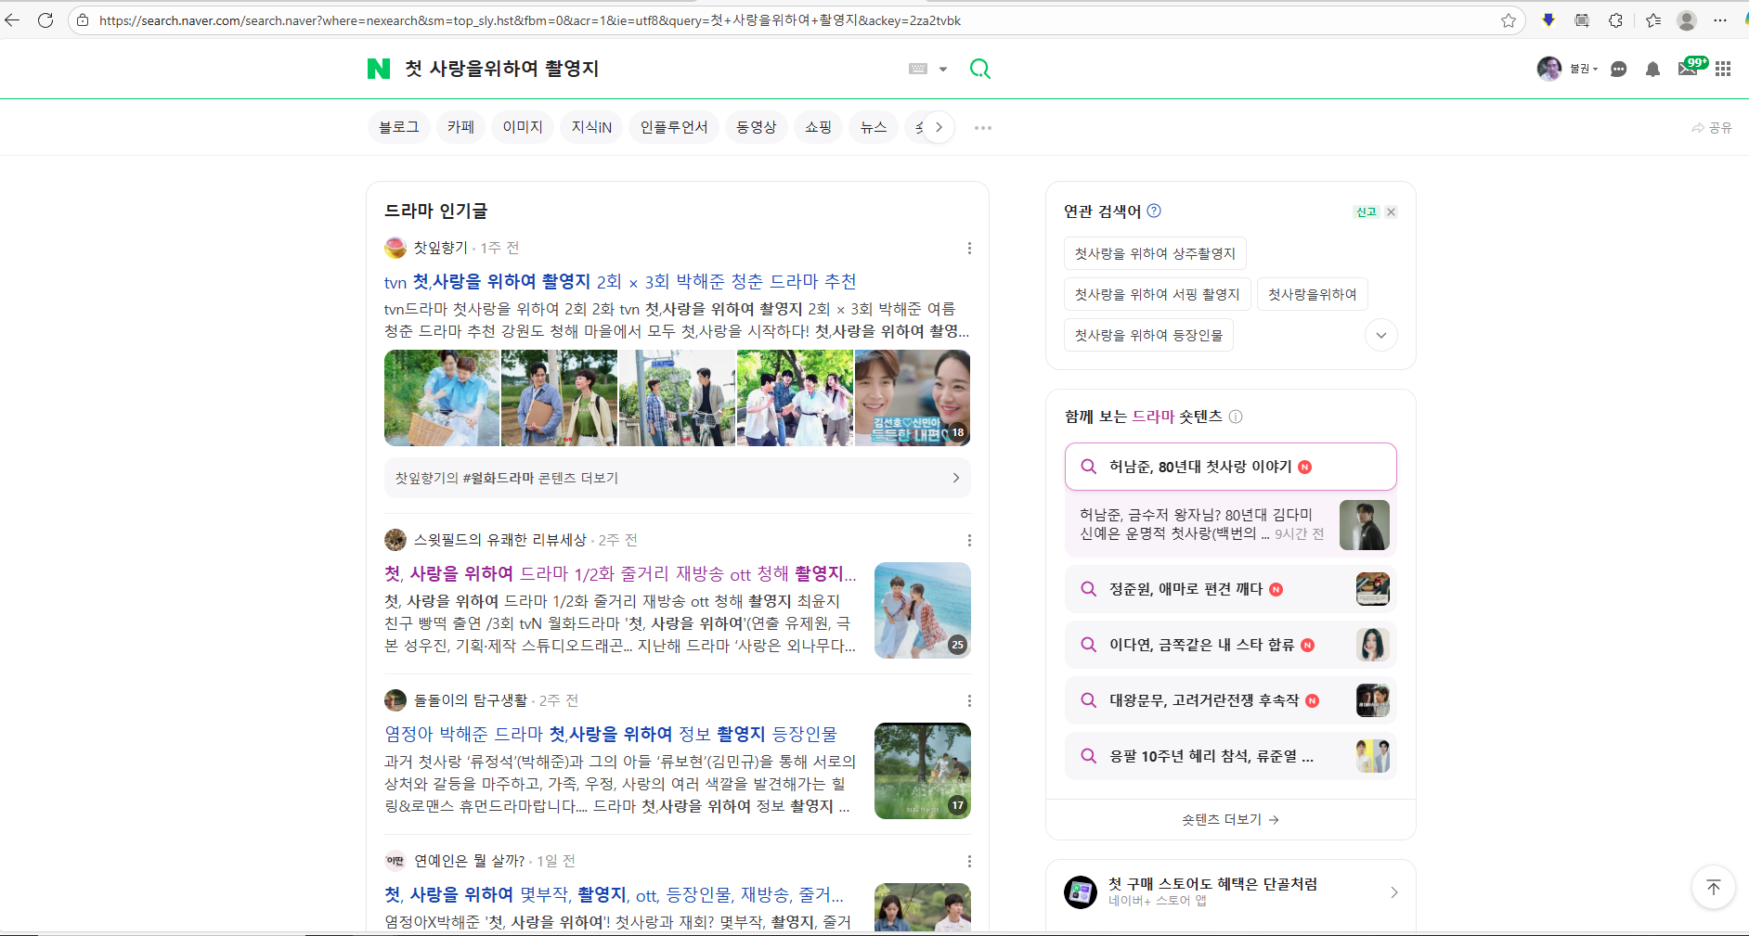Image resolution: width=1749 pixels, height=936 pixels.
Task: Open the first thumbnail with the bicycle basket
Action: (442, 398)
